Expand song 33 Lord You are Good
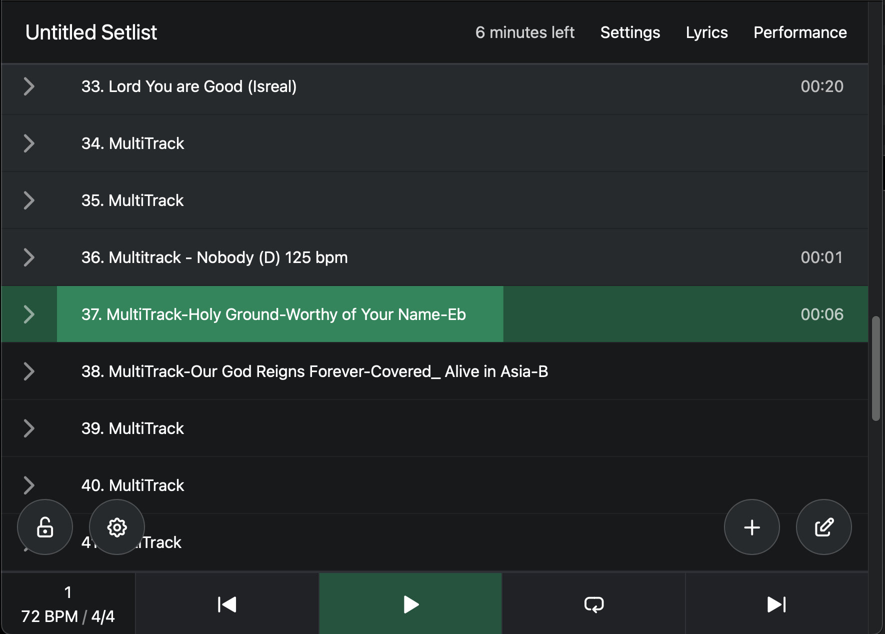 coord(29,86)
